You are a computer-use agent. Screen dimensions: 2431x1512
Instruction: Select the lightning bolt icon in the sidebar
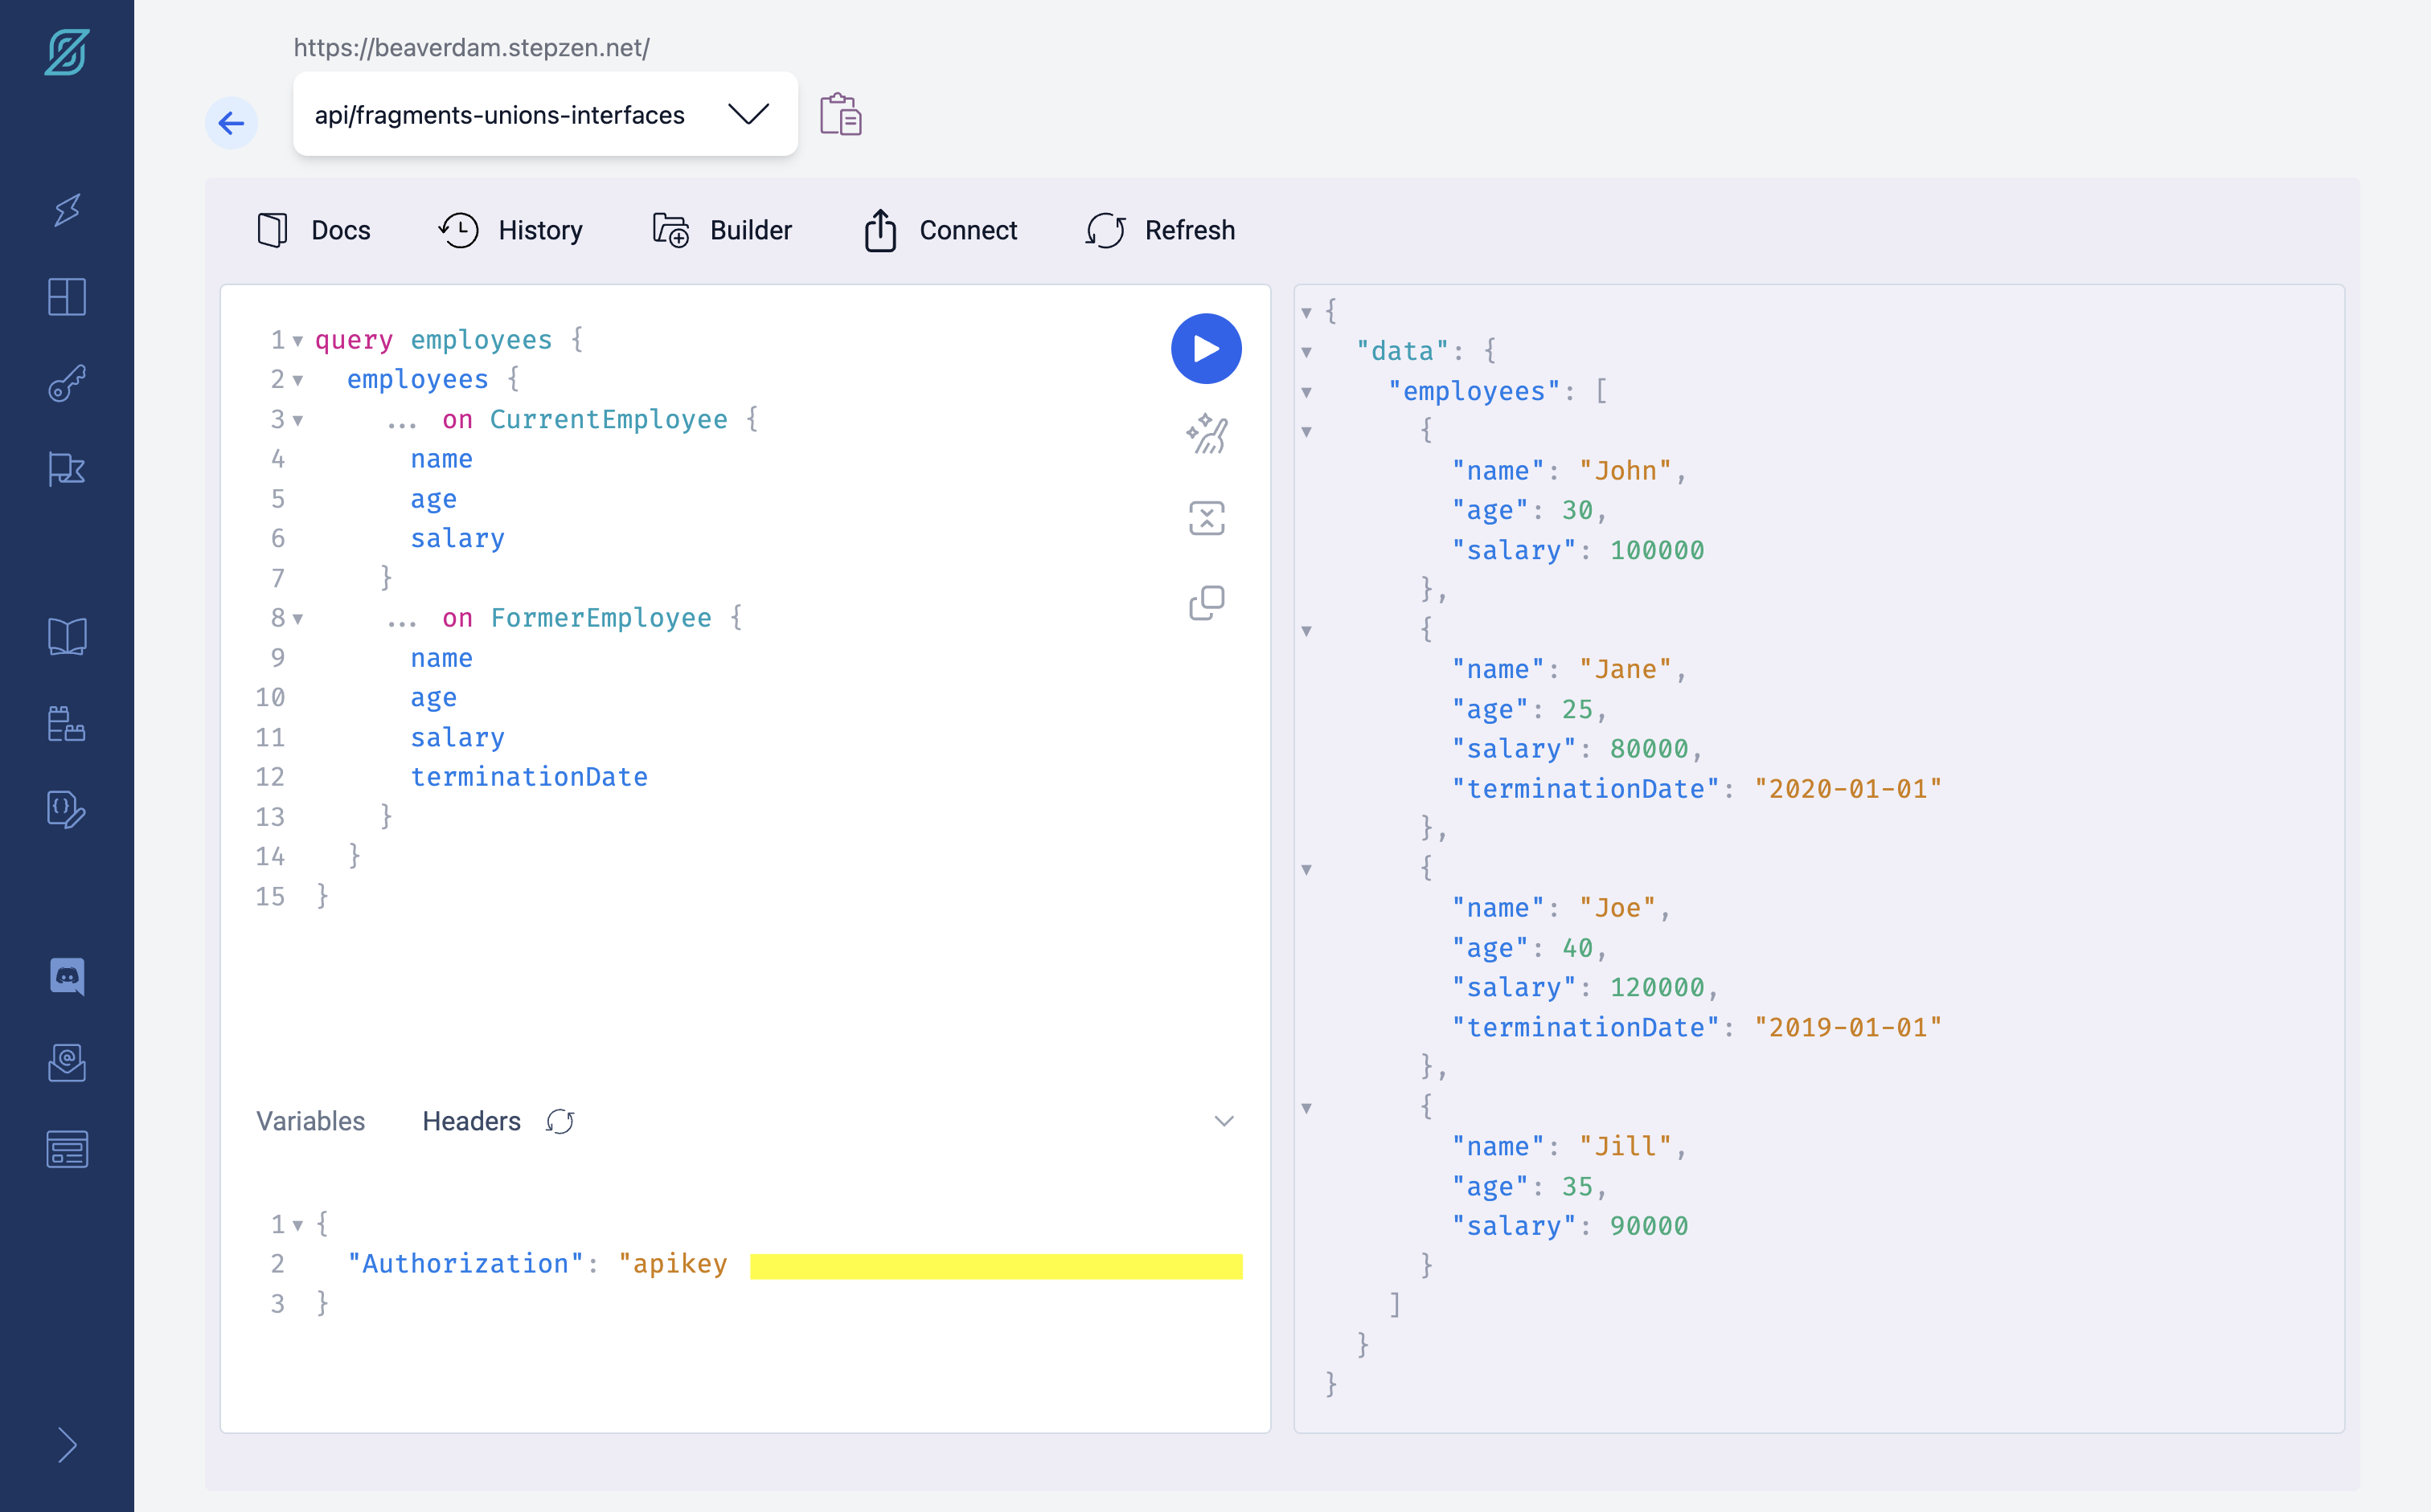pyautogui.click(x=66, y=210)
